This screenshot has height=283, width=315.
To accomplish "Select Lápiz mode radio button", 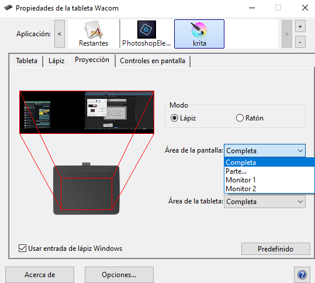I will pos(174,118).
